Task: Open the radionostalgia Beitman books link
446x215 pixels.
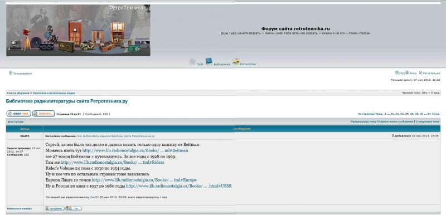Action: point(135,150)
